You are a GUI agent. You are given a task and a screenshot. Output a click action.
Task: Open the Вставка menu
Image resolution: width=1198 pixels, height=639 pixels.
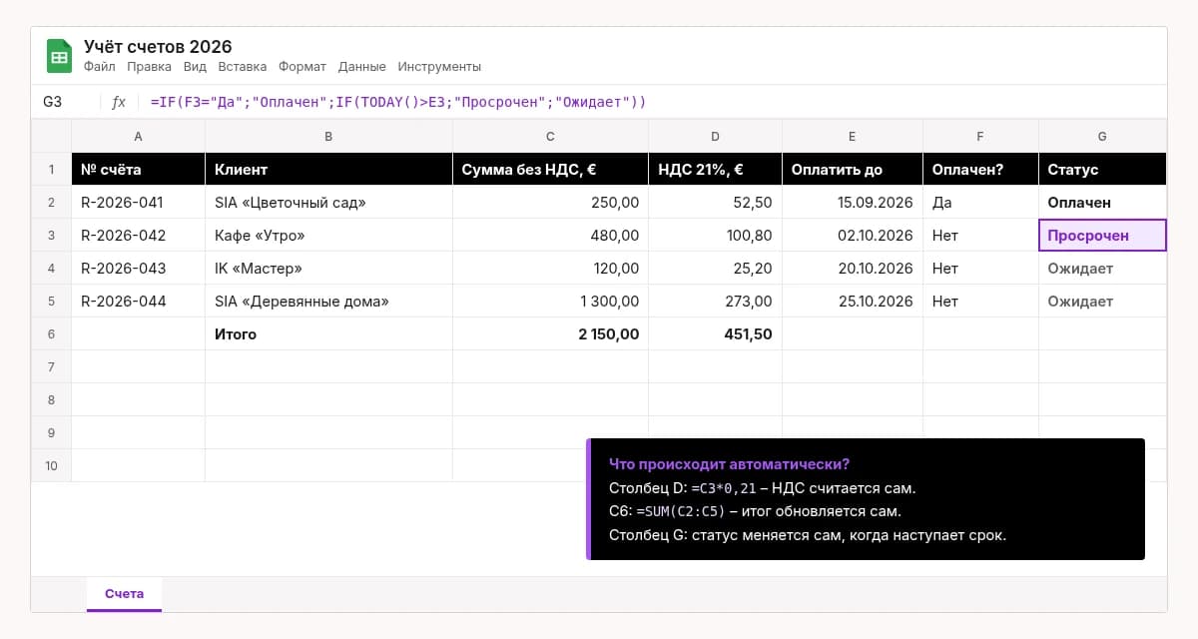tap(242, 67)
